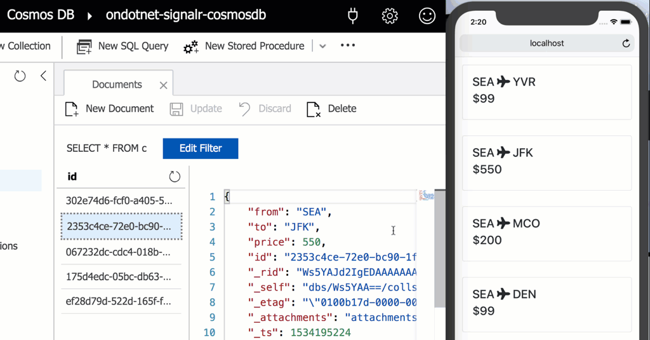Click the phone Wi-Fi status icon

614,22
